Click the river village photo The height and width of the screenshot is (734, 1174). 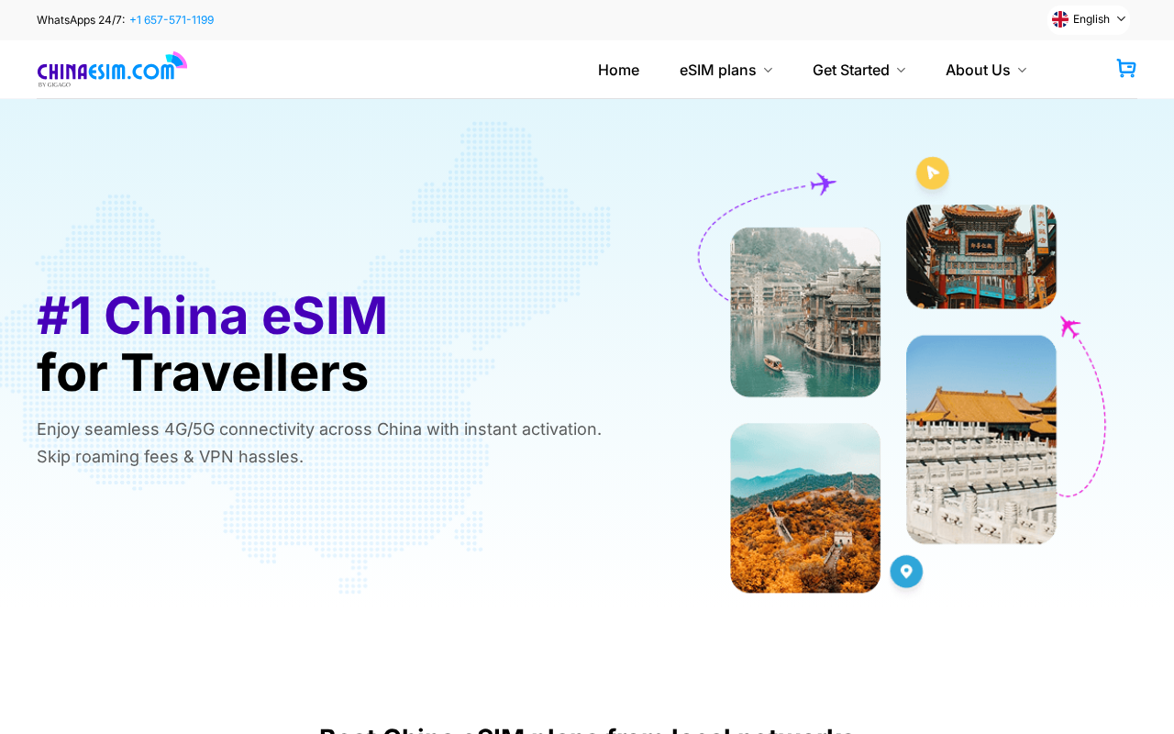click(x=805, y=312)
